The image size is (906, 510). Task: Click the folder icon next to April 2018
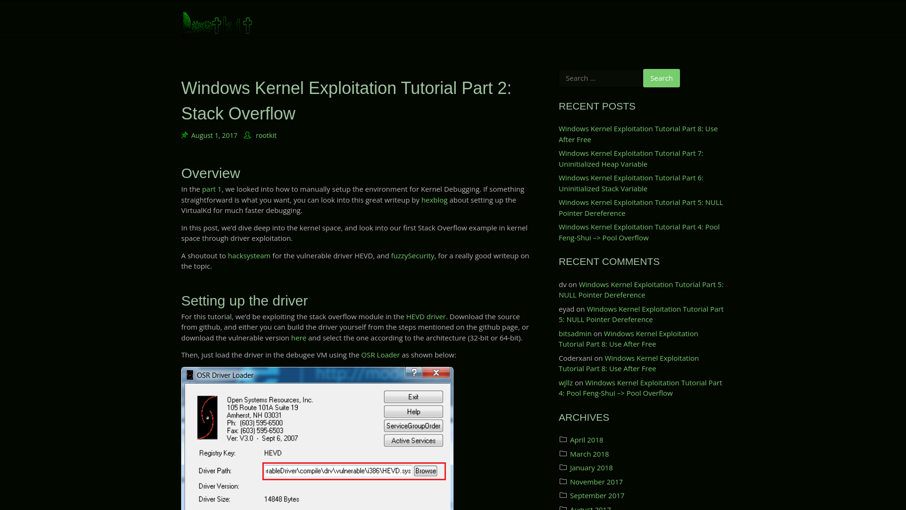click(x=562, y=439)
